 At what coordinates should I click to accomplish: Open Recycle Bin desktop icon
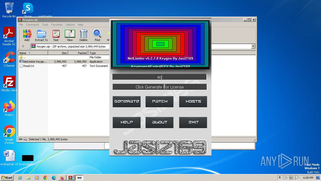[9, 10]
